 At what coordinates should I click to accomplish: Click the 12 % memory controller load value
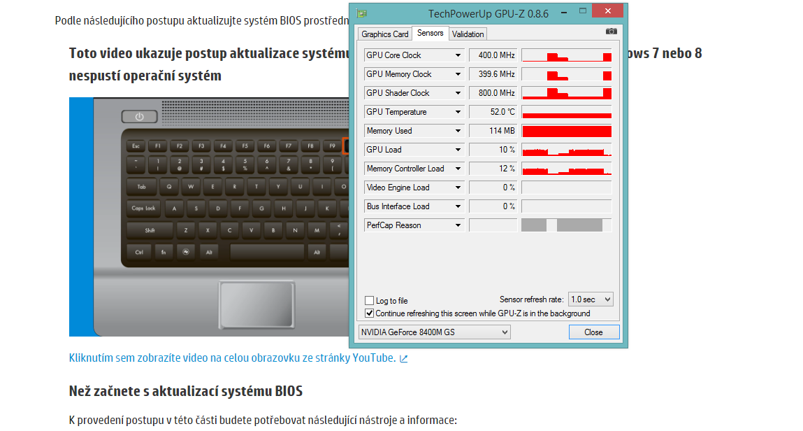(x=493, y=169)
